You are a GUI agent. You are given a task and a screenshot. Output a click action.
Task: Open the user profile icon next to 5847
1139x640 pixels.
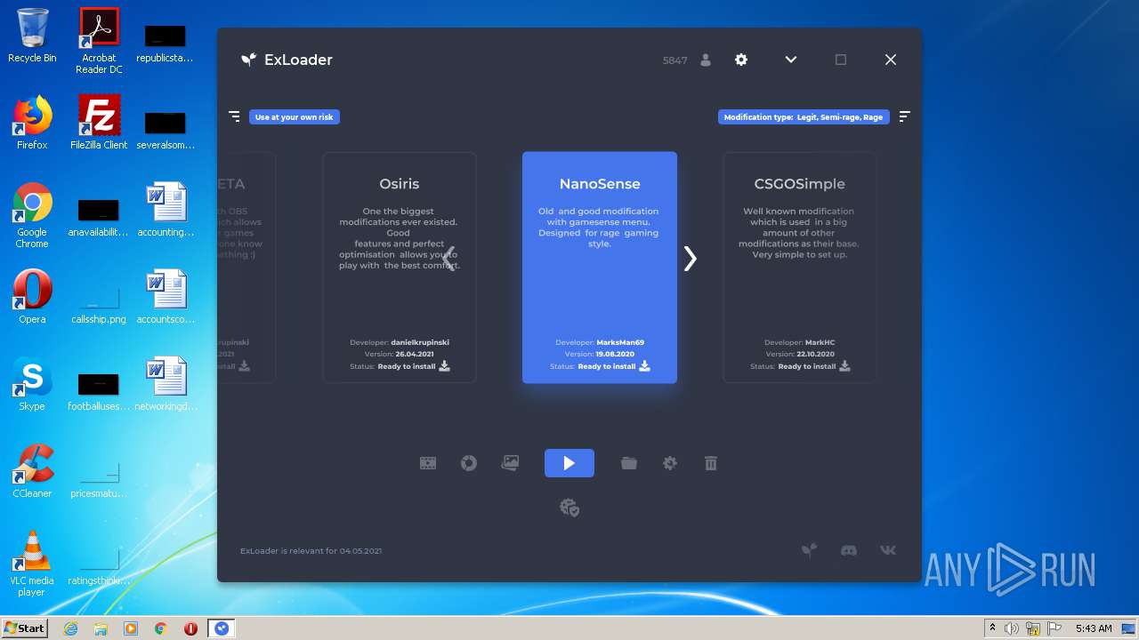(x=706, y=60)
